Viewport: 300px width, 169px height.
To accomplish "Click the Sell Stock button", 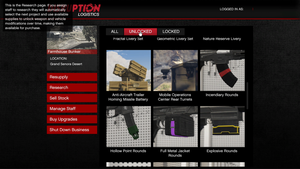I will [x=72, y=98].
